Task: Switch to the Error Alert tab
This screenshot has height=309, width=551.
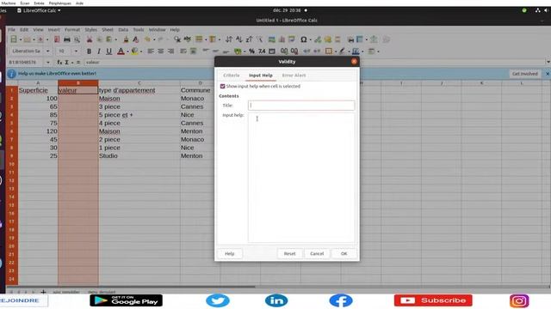Action: tap(294, 76)
